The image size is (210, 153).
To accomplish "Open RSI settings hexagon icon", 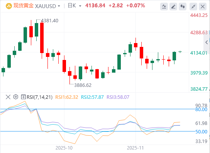I will tap(16, 97).
